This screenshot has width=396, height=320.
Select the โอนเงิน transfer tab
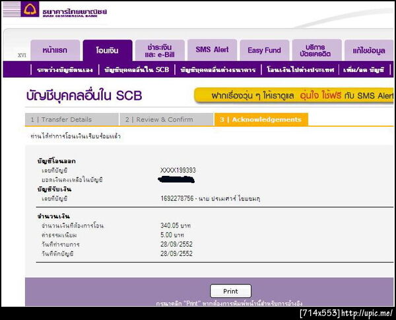pos(108,50)
